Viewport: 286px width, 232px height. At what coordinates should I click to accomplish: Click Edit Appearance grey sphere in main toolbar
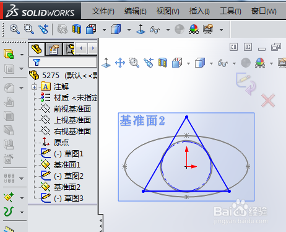tap(180, 29)
